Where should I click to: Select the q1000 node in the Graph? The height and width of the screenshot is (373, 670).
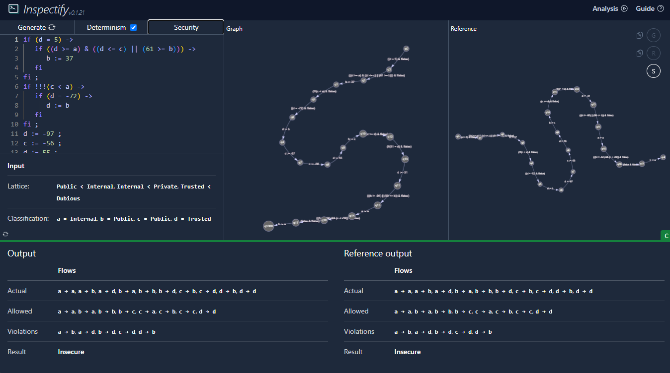(x=268, y=226)
